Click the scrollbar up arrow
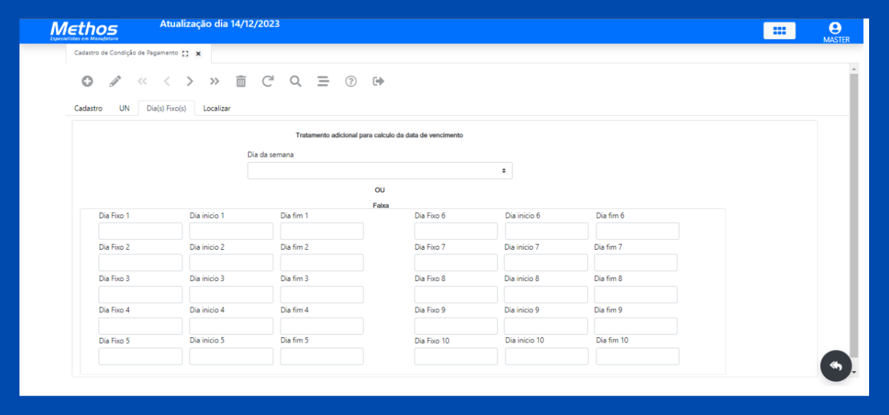 click(854, 68)
